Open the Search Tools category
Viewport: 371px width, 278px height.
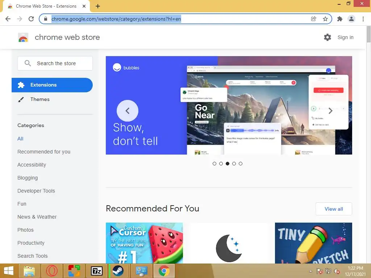[32, 256]
